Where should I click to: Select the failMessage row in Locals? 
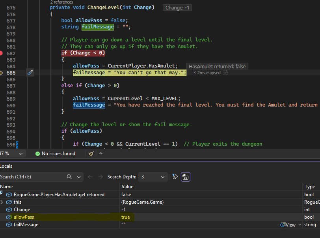[x=160, y=225]
